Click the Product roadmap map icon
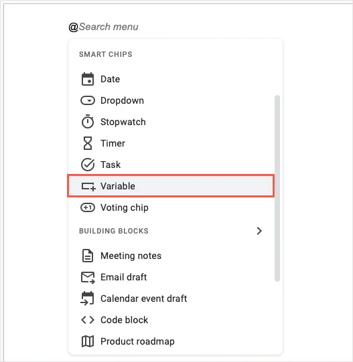This screenshot has height=362, width=353. pos(88,341)
